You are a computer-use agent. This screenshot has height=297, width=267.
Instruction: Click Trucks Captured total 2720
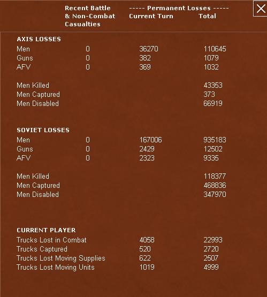(x=211, y=249)
